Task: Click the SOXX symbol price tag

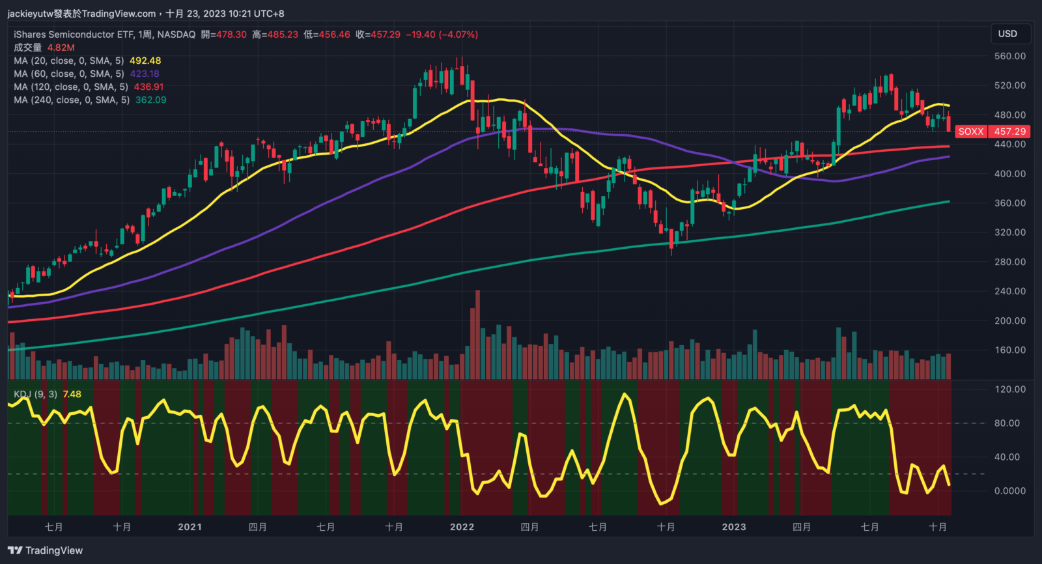Action: [x=970, y=132]
